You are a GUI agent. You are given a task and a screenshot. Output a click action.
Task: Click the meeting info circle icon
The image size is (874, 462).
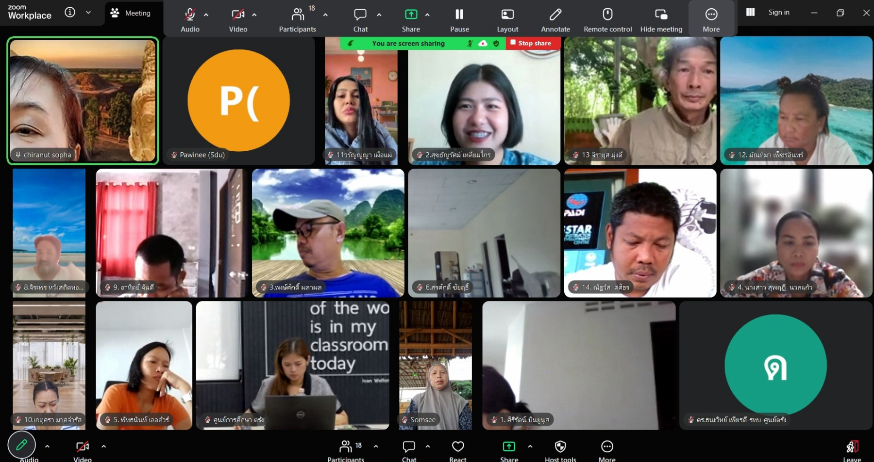[70, 13]
